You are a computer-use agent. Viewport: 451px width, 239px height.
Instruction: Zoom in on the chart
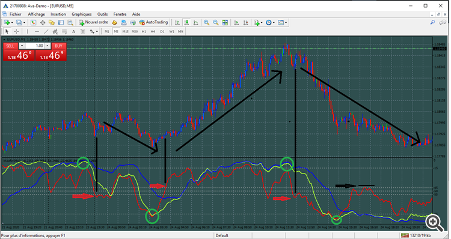pos(206,22)
